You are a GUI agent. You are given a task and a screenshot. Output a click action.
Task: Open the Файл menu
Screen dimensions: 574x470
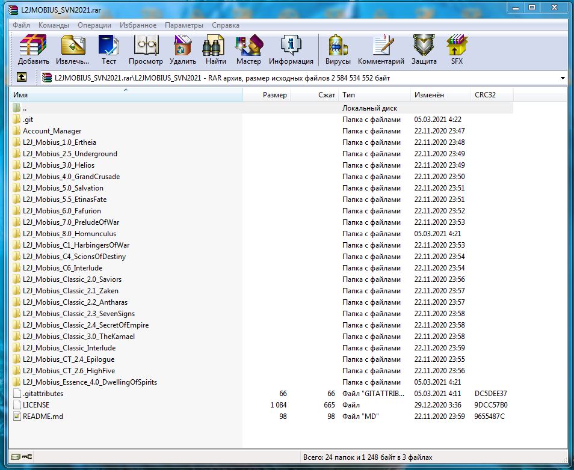tap(21, 25)
